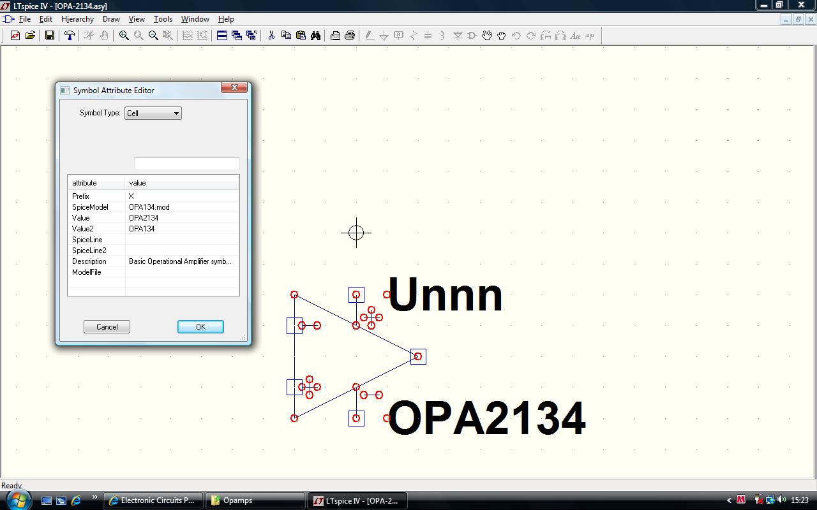Click the Zoom to Fit icon

pos(168,36)
